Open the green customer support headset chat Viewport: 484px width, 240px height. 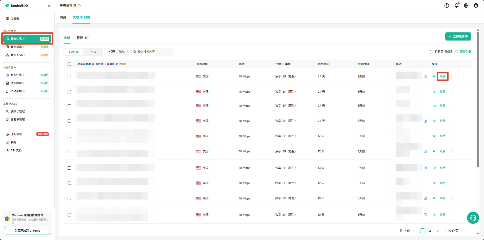473,218
